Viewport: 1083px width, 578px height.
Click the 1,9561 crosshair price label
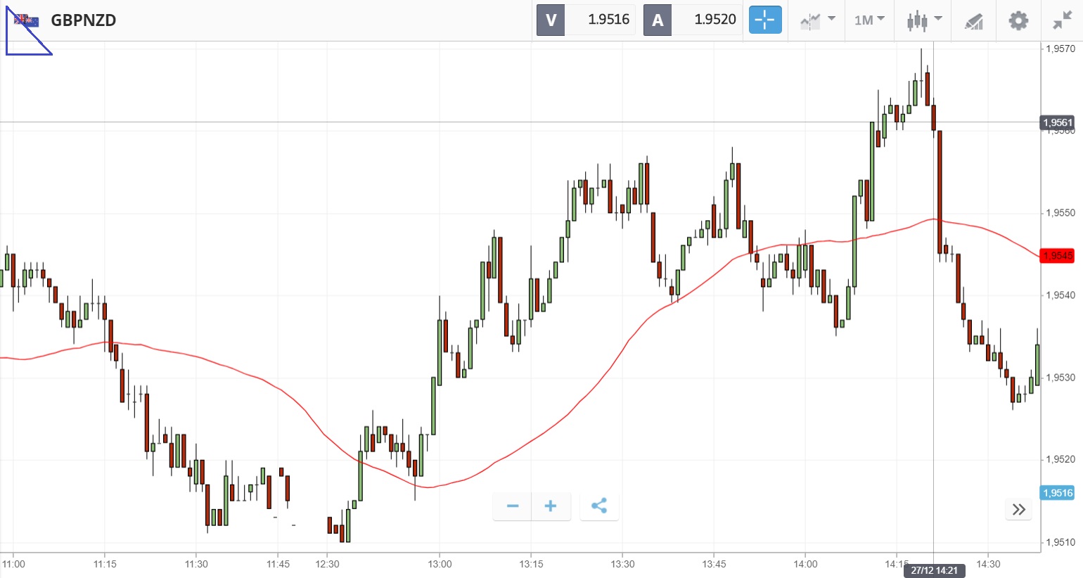click(1057, 123)
